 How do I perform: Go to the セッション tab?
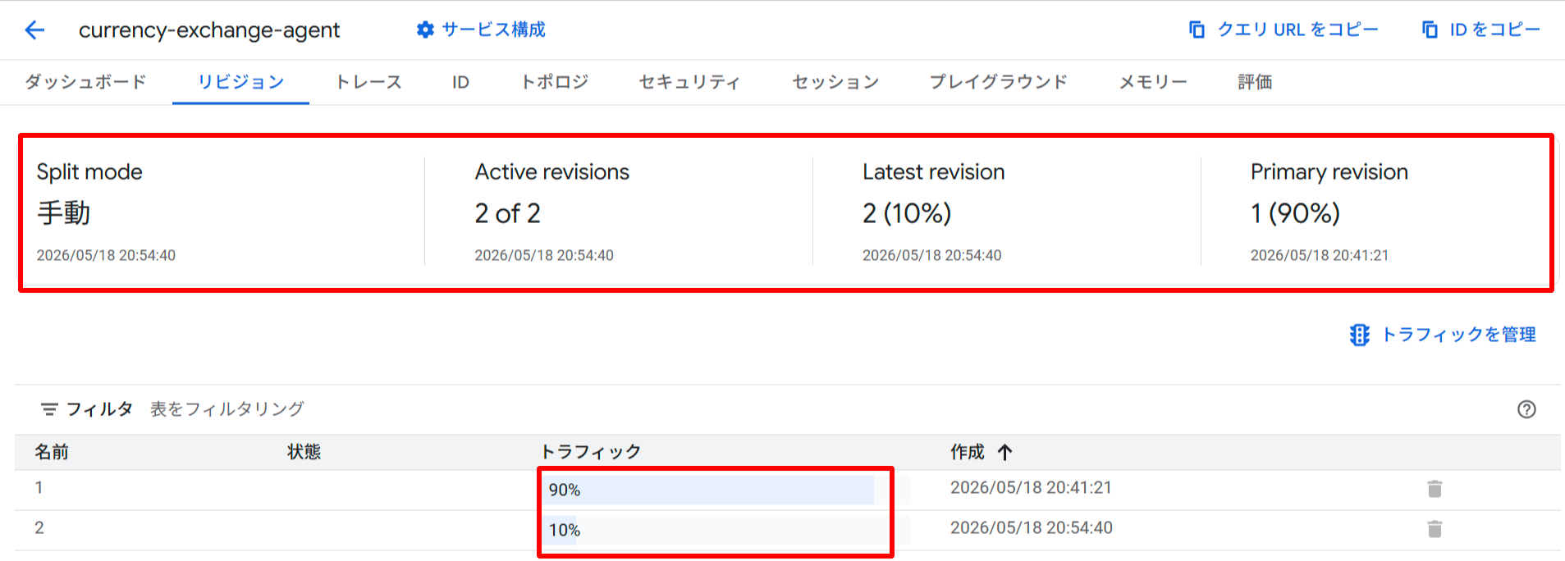(x=835, y=82)
